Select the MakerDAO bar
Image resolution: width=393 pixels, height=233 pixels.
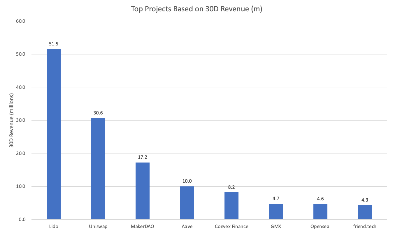[143, 191]
